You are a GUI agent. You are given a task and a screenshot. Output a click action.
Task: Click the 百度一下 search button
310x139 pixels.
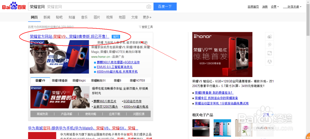[x=165, y=7]
